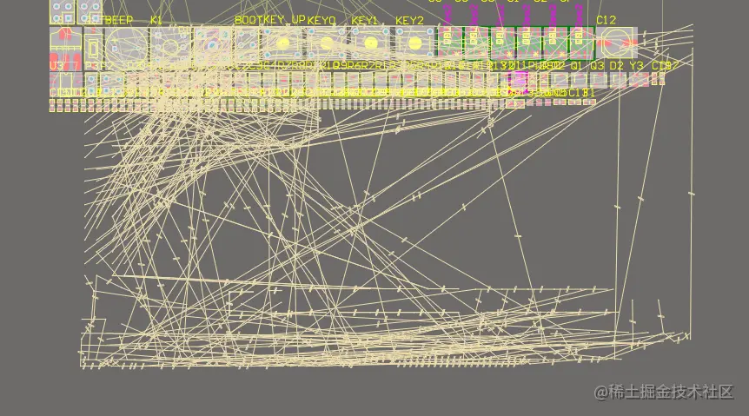
Task: Click the Q3 designator text
Action: click(597, 65)
